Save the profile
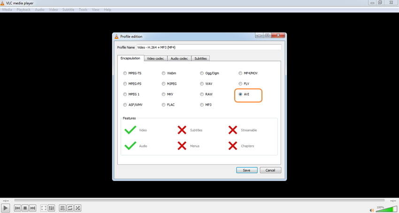 point(246,170)
